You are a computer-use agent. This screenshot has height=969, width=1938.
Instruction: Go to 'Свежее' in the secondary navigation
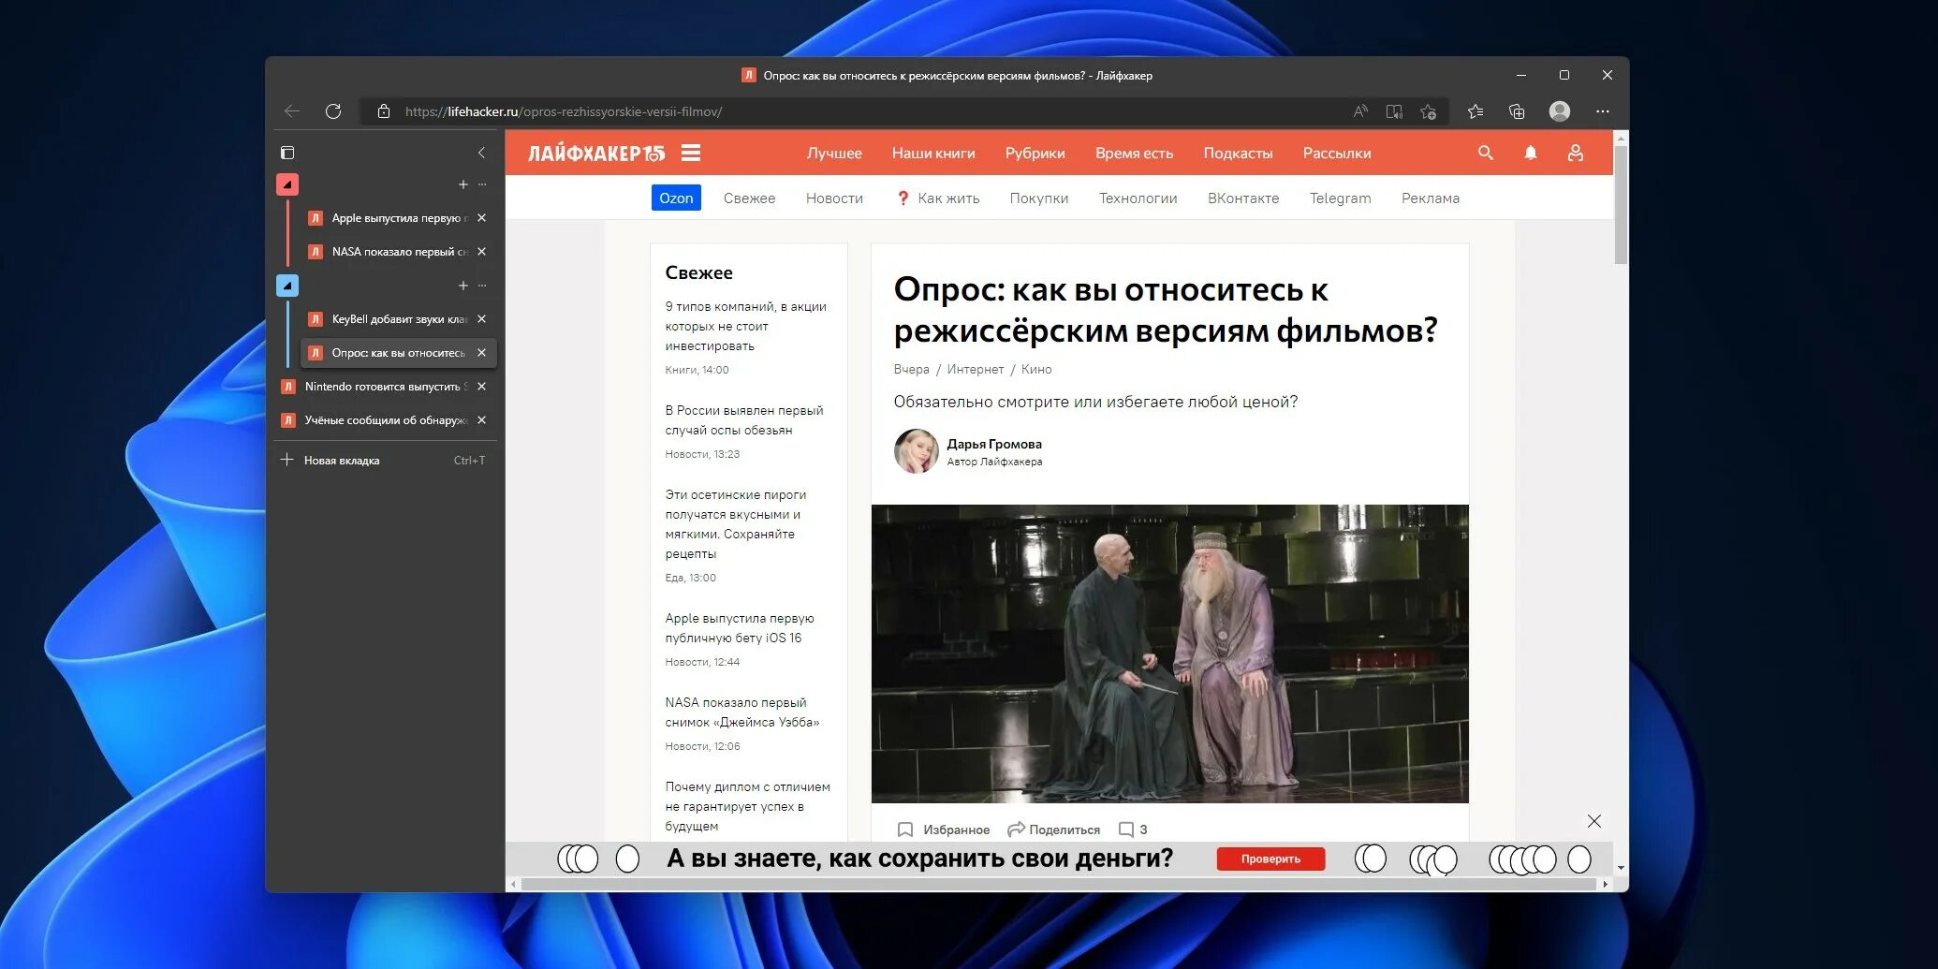tap(749, 198)
